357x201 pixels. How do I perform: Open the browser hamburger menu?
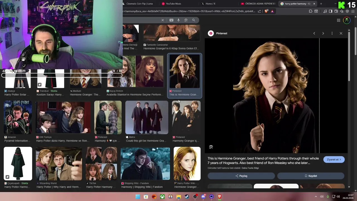pos(353,11)
